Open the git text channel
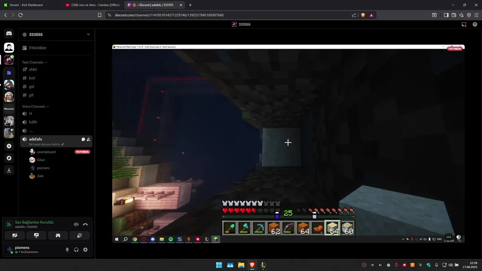Viewport: 482px width, 271px height. click(x=56, y=95)
